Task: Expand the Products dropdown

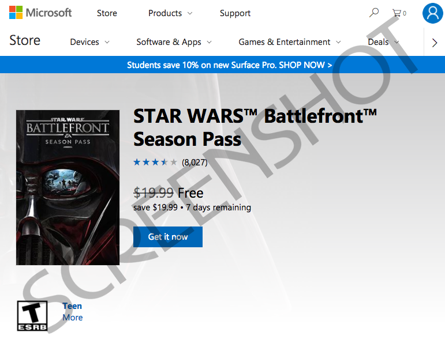Action: 170,13
